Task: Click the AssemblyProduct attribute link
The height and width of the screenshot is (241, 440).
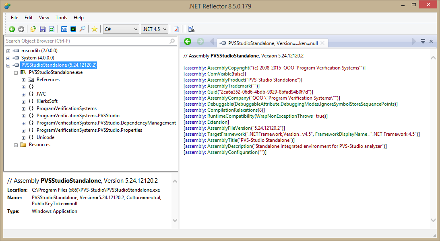Action: tap(226, 80)
